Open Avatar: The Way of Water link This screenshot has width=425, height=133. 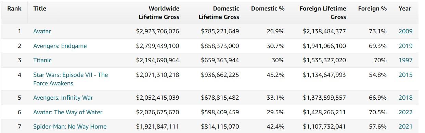(x=68, y=112)
